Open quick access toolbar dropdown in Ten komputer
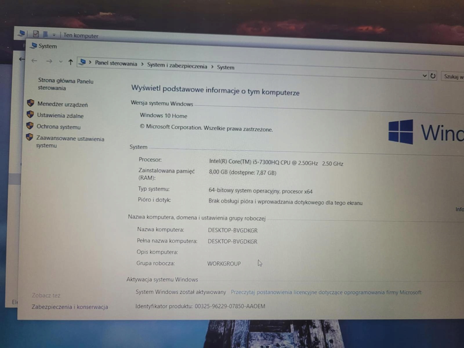Image resolution: width=464 pixels, height=348 pixels. 54,35
